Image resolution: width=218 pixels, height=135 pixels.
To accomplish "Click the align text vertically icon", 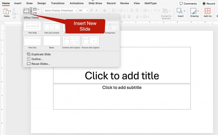I will tap(145, 17).
